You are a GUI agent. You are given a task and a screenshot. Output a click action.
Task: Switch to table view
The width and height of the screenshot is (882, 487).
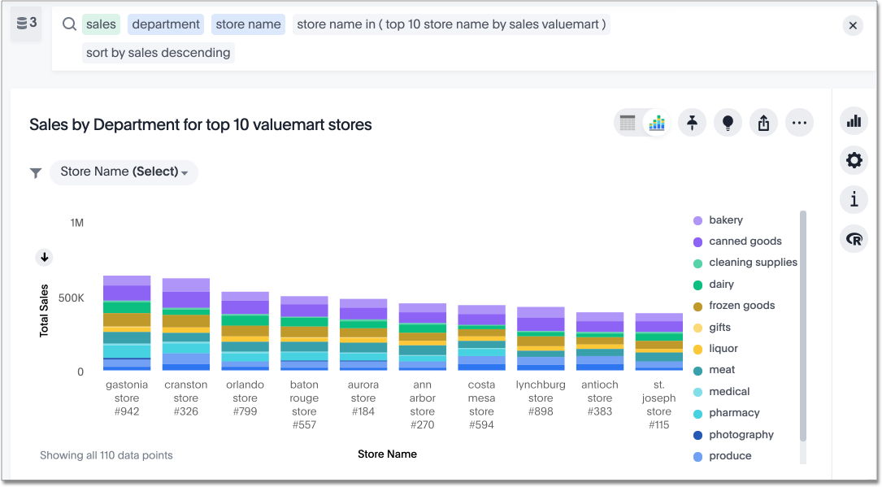point(628,122)
